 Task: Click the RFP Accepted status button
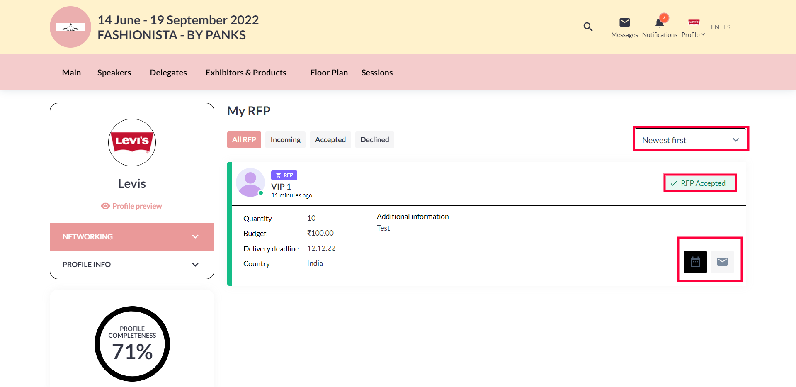[700, 183]
